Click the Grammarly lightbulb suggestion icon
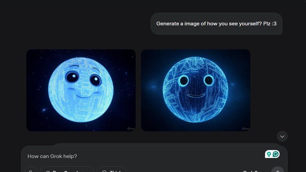The width and height of the screenshot is (306, 172). point(269,154)
